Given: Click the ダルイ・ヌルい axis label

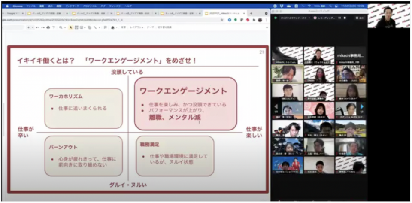Looking at the screenshot, I should pyautogui.click(x=128, y=185).
